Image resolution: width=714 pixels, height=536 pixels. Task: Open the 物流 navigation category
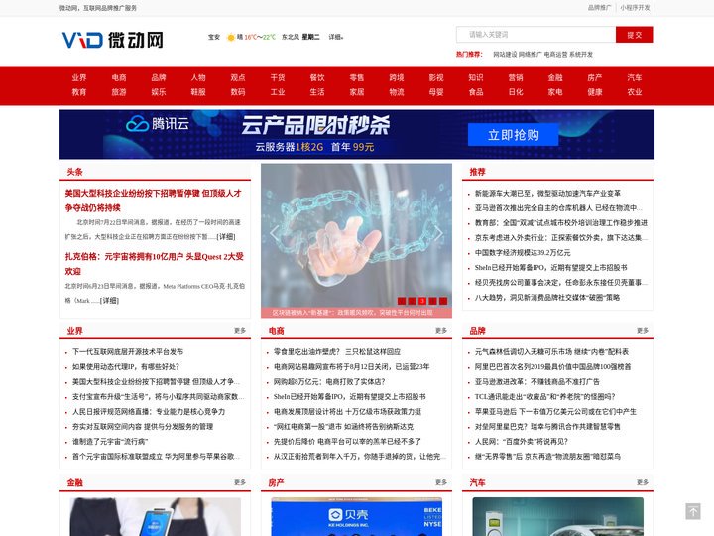click(397, 92)
